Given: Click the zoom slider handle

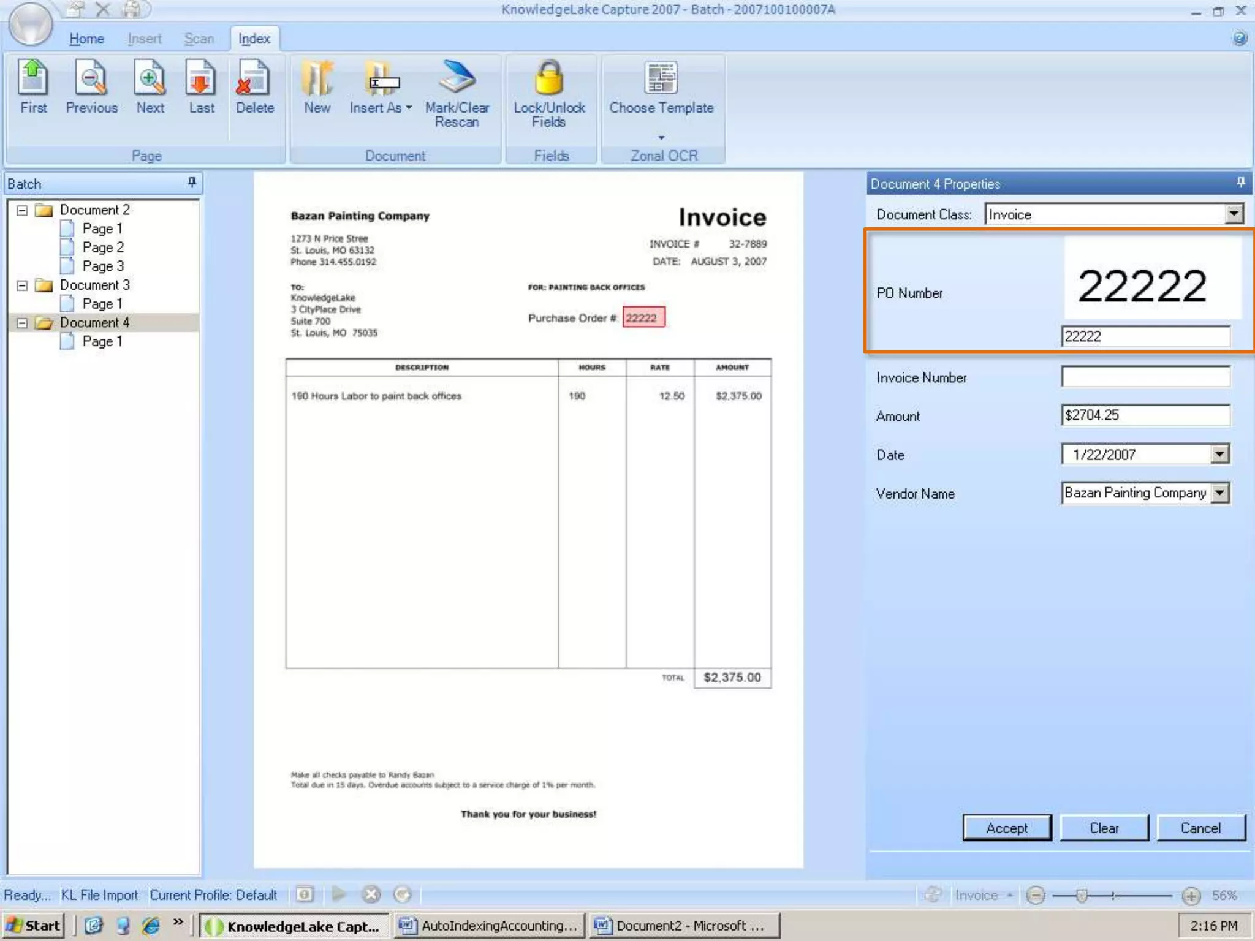Looking at the screenshot, I should click(1082, 895).
